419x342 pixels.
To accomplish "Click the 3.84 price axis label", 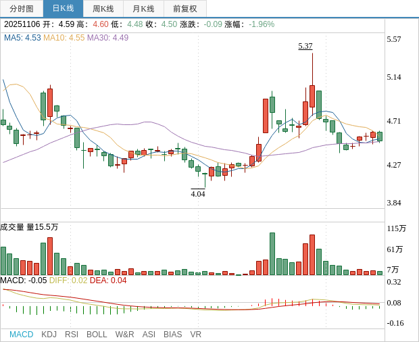I will pos(394,203).
